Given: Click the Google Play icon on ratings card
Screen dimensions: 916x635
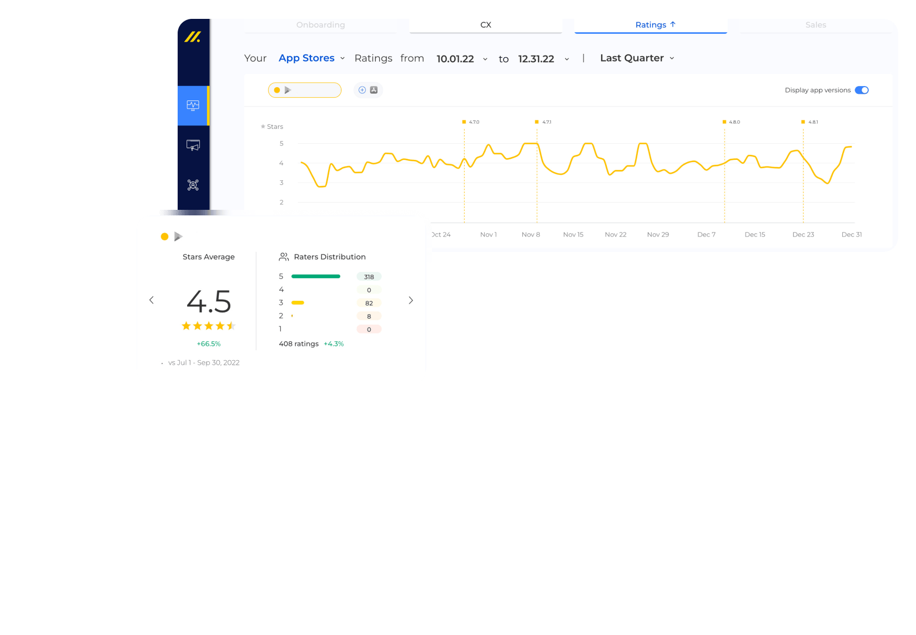Looking at the screenshot, I should point(178,236).
